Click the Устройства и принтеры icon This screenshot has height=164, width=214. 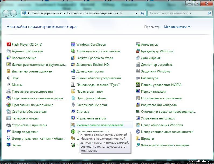[9, 125]
